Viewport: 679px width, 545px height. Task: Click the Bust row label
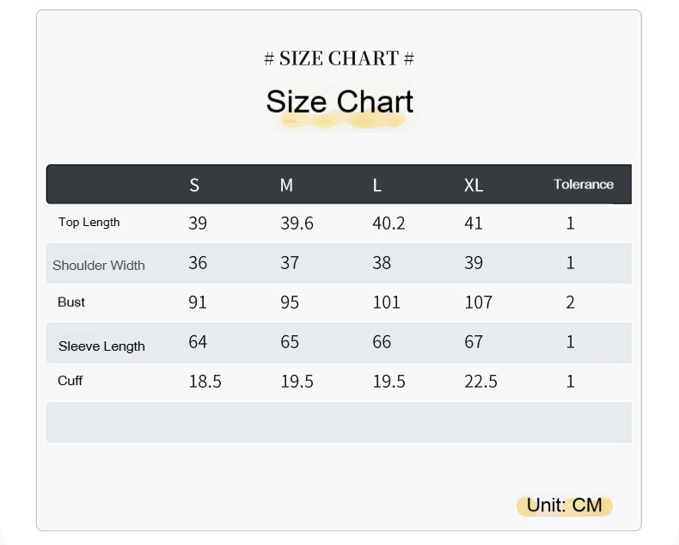pos(71,303)
